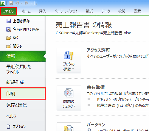The height and width of the screenshot is (131, 149).
Task: Click the file path ending 売上報告書.xlsx
Action: 93,33
